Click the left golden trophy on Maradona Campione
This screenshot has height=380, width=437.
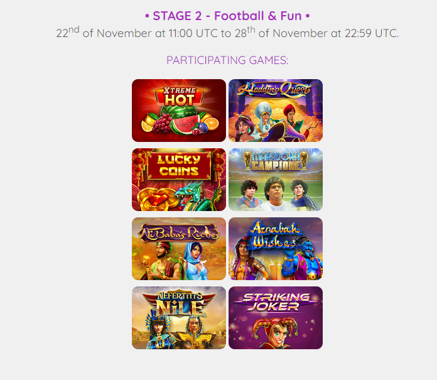coord(247,160)
